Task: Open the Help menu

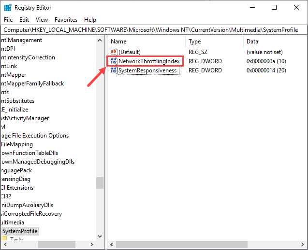Action: coord(90,20)
